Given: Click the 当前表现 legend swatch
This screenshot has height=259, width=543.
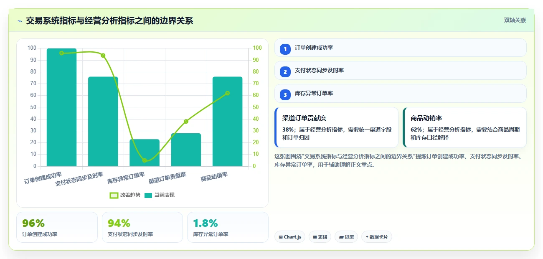Looking at the screenshot, I should click(x=148, y=195).
